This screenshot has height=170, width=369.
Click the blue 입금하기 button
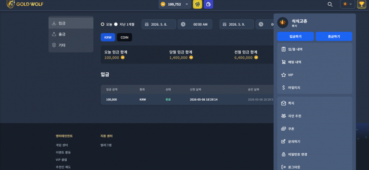tap(295, 37)
